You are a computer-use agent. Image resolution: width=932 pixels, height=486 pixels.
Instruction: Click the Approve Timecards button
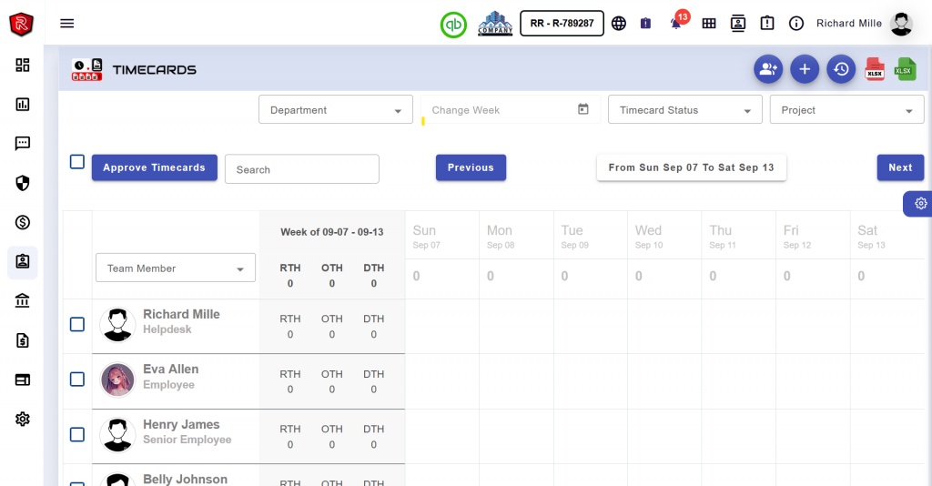pyautogui.click(x=154, y=167)
